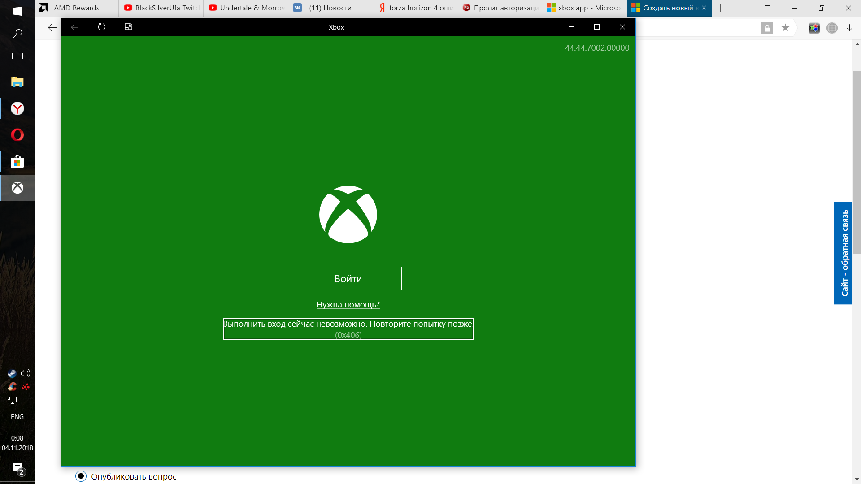Launch Opera from the taskbar
Image resolution: width=861 pixels, height=484 pixels.
pyautogui.click(x=17, y=134)
